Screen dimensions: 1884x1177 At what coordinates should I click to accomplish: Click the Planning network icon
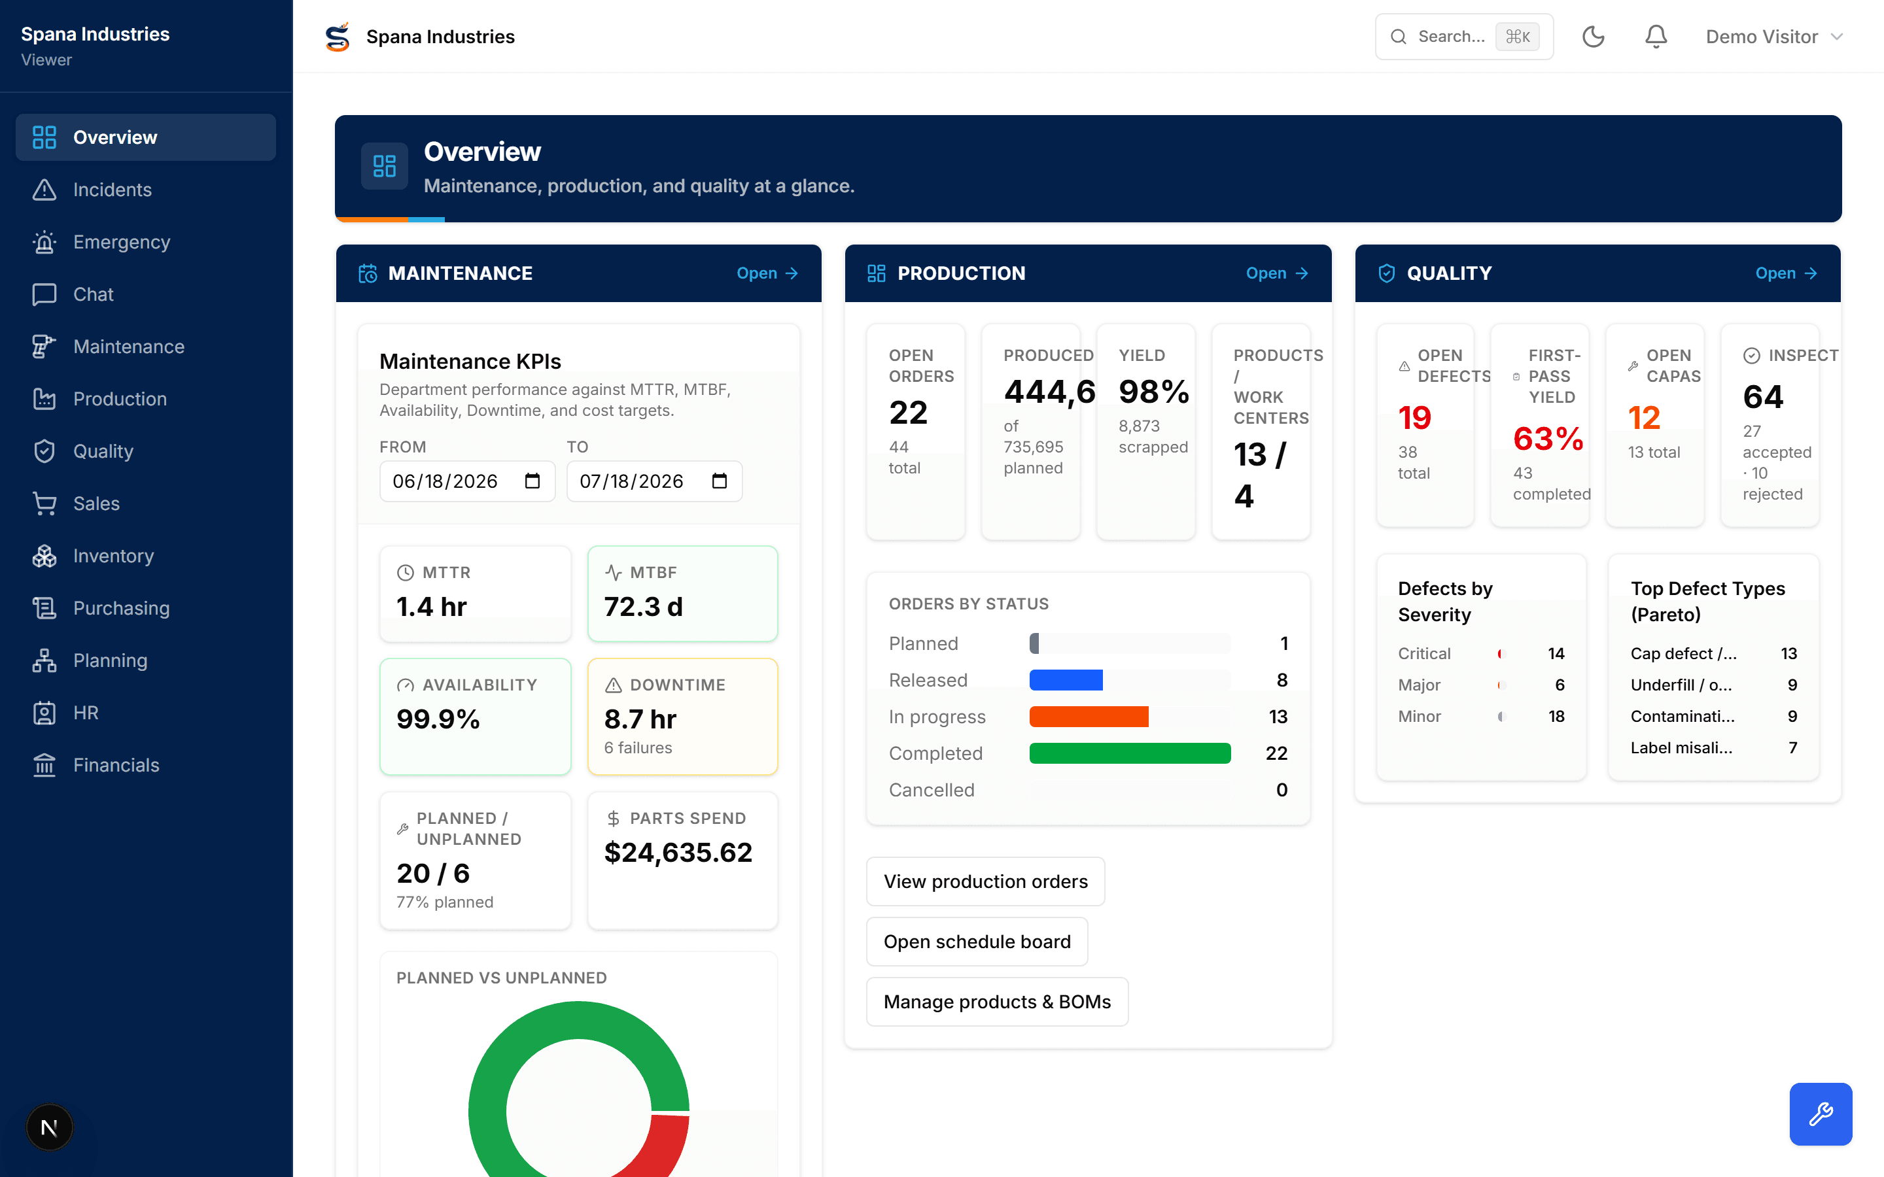[x=44, y=660]
